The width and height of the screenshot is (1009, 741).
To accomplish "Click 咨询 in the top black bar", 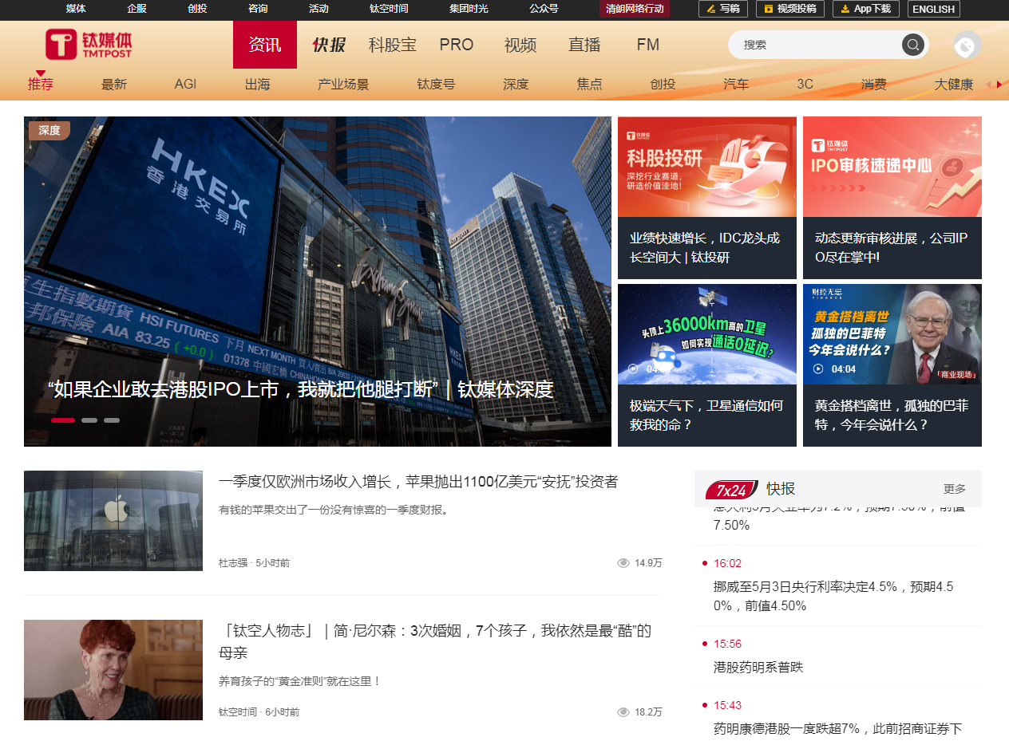I will pyautogui.click(x=258, y=9).
